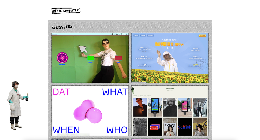This screenshot has height=140, width=260.
Task: Click the pink DAT text link
Action: point(61,92)
